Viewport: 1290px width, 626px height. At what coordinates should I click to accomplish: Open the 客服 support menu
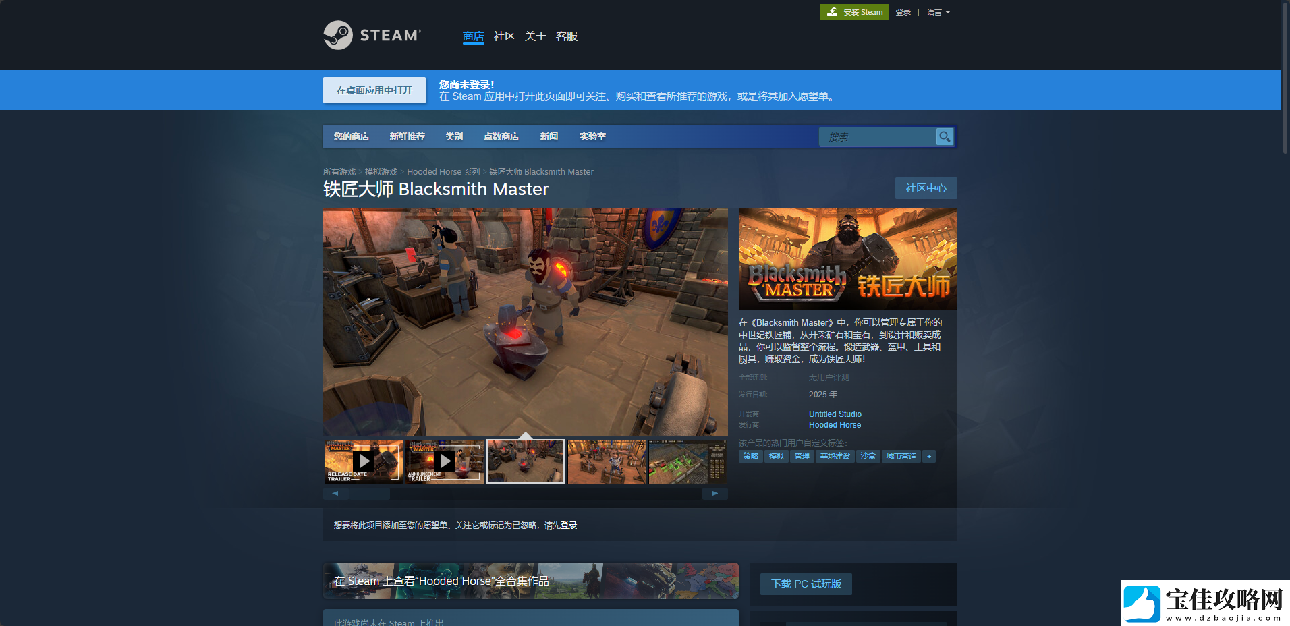(566, 36)
